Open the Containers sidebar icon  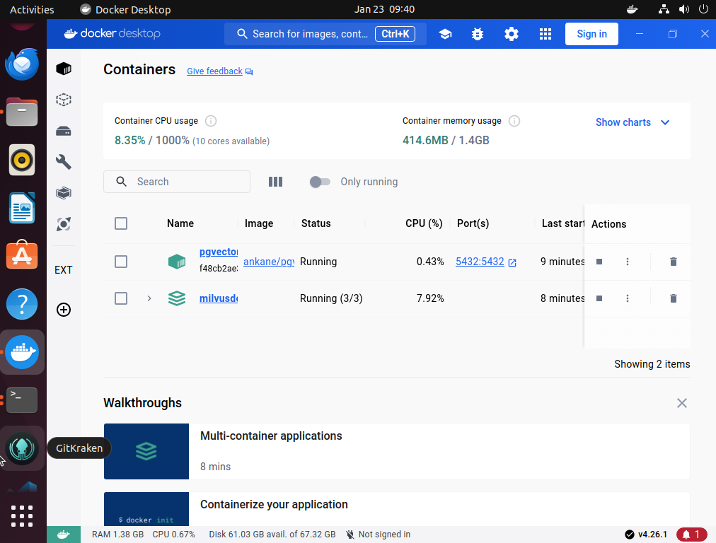pyautogui.click(x=64, y=69)
